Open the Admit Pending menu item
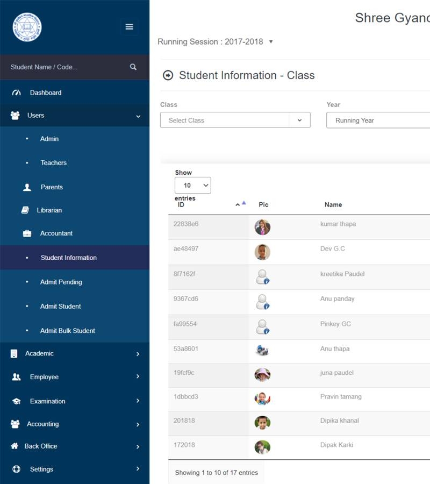This screenshot has height=484, width=430. [x=61, y=282]
